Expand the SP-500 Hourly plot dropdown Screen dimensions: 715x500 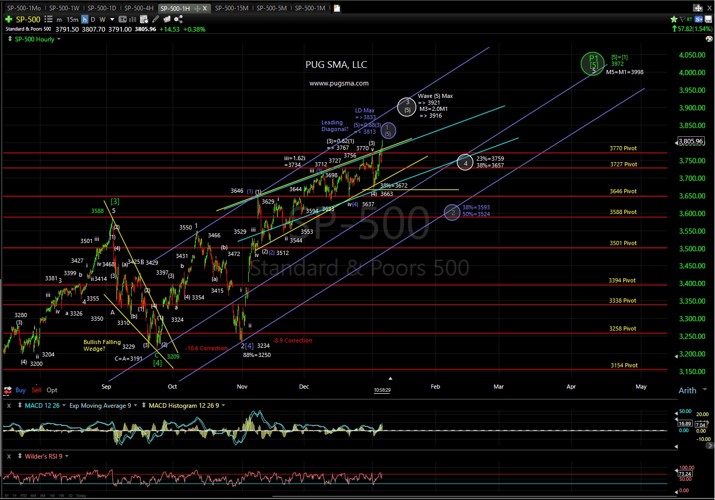pos(59,39)
